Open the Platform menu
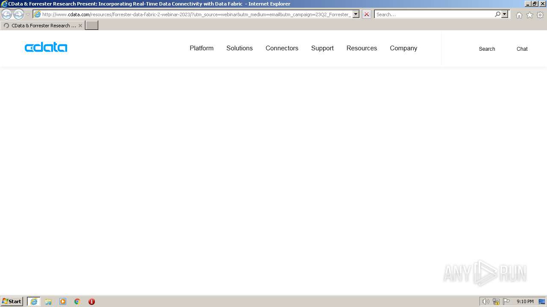The width and height of the screenshot is (547, 307). coord(202,48)
